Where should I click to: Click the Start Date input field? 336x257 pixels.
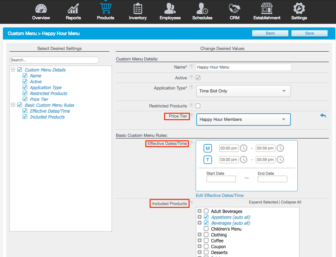pyautogui.click(x=221, y=179)
